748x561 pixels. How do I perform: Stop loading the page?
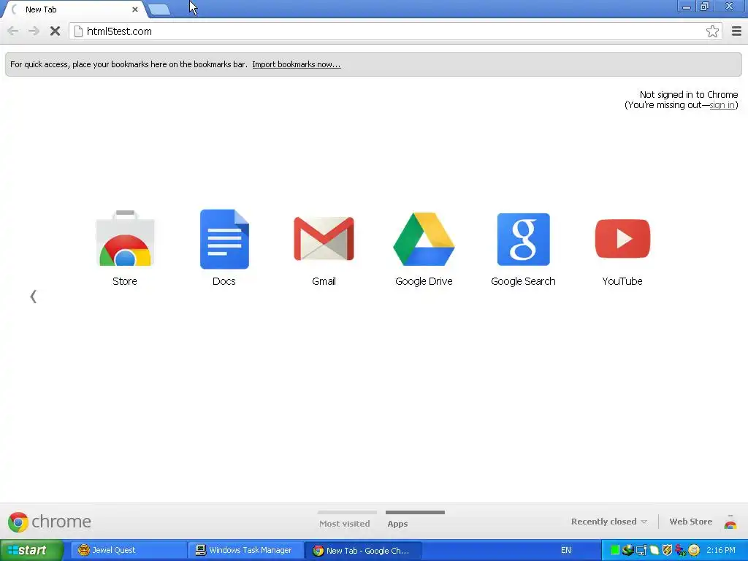coord(55,31)
